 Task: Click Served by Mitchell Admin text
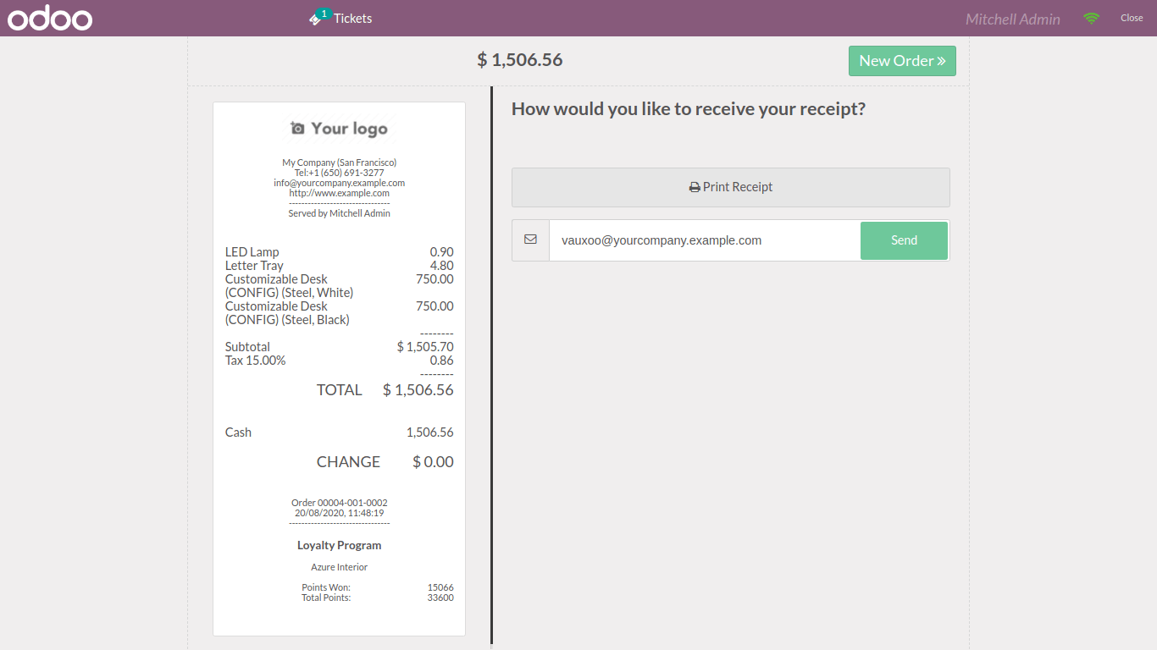340,213
